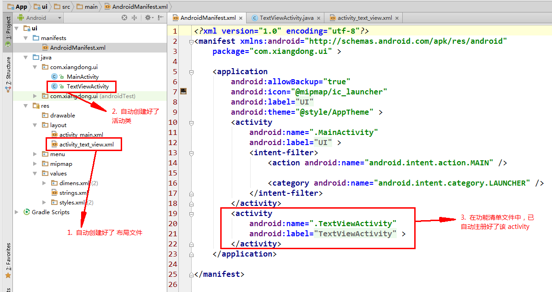Select activity_text_view.xml layout file
Screen dimensions: 552x292
point(86,144)
